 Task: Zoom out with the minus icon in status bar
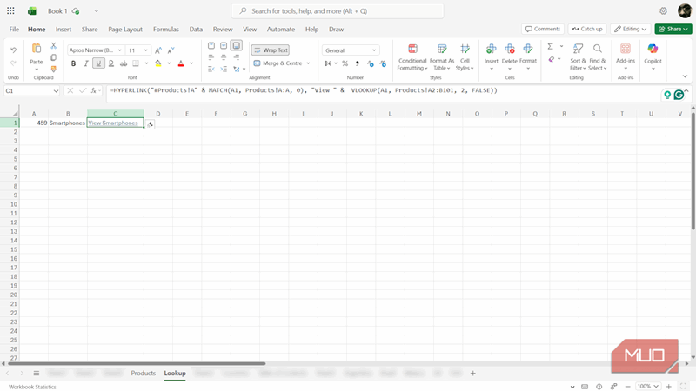pyautogui.click(x=627, y=387)
